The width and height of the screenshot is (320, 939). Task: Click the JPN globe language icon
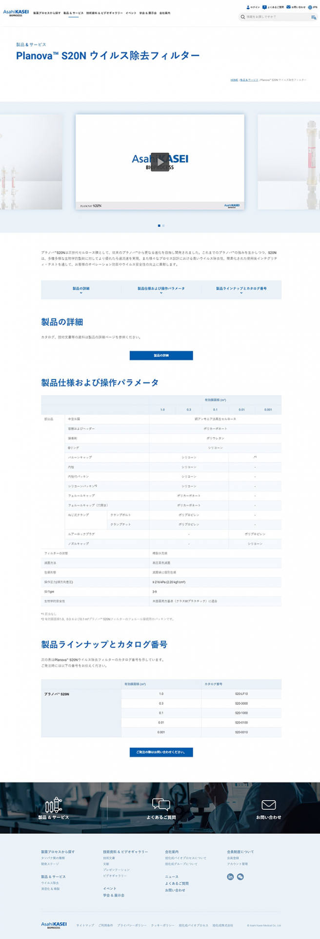(310, 7)
